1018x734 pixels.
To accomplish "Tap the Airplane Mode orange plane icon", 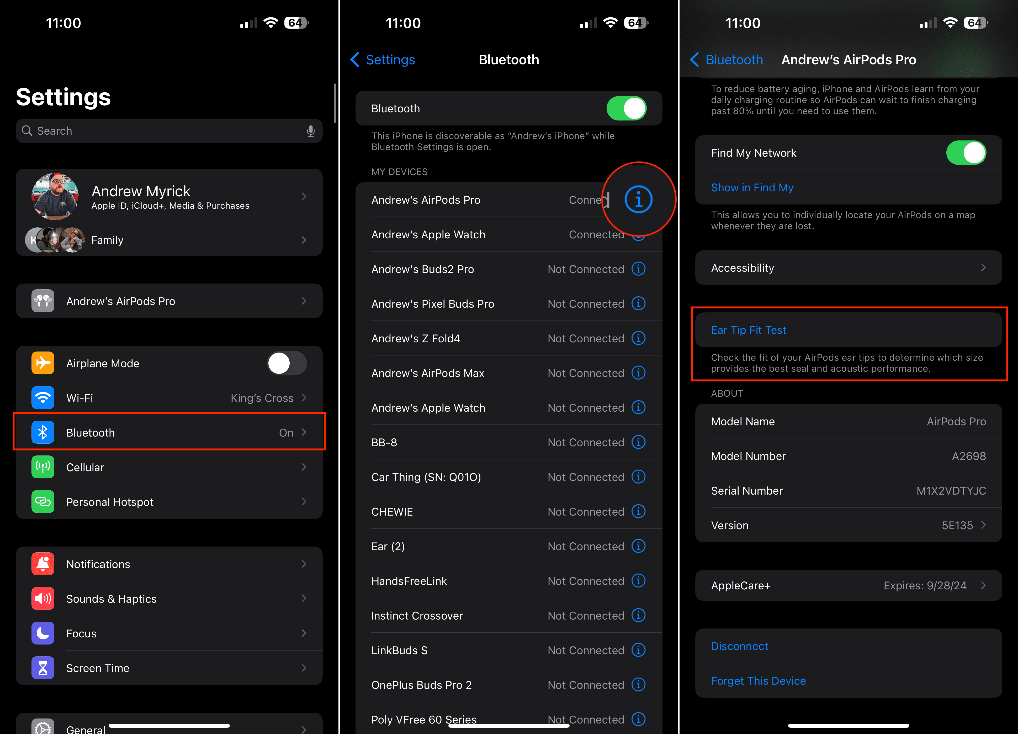I will pos(43,363).
